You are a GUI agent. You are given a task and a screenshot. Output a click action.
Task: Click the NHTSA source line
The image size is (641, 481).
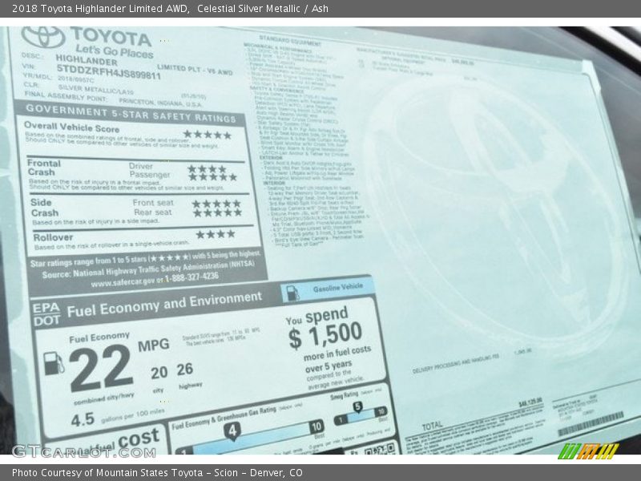click(x=148, y=270)
